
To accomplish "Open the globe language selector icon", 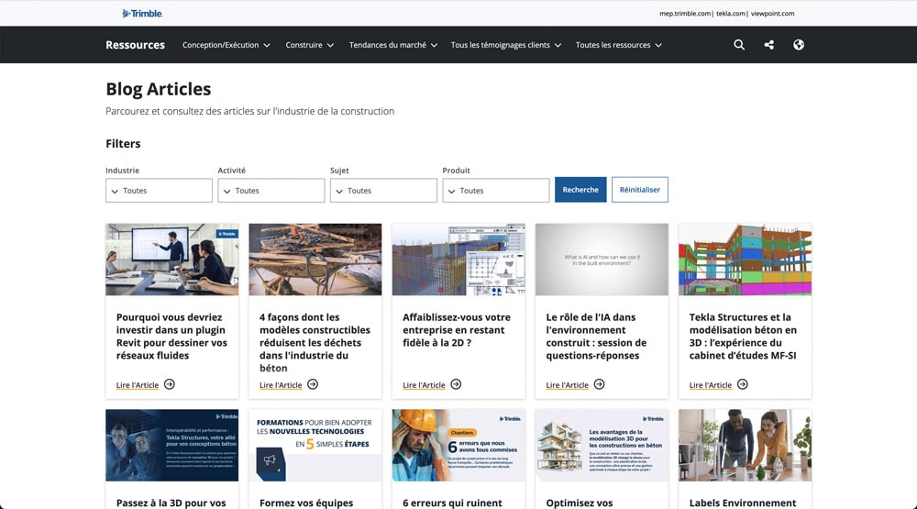I will click(799, 45).
